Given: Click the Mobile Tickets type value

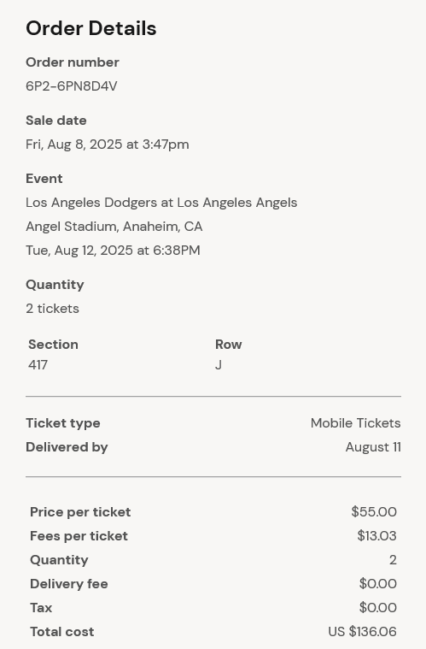Looking at the screenshot, I should coord(356,423).
